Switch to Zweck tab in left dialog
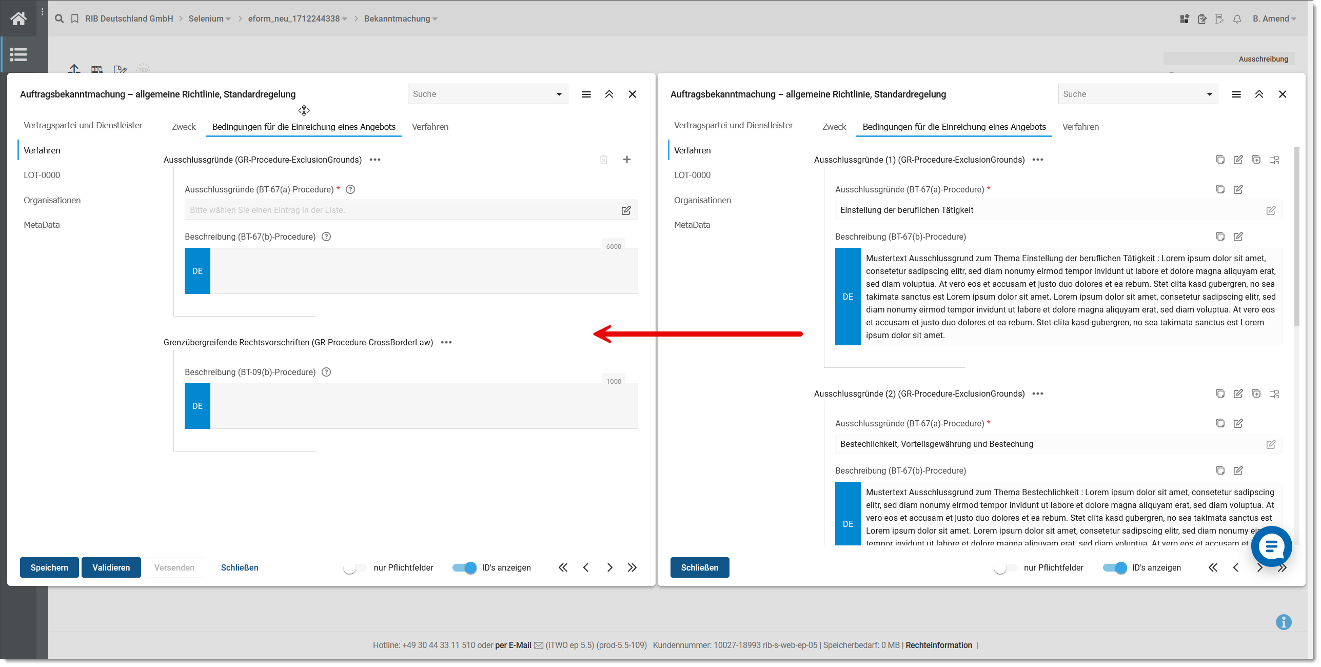The width and height of the screenshot is (1321, 667). click(184, 127)
